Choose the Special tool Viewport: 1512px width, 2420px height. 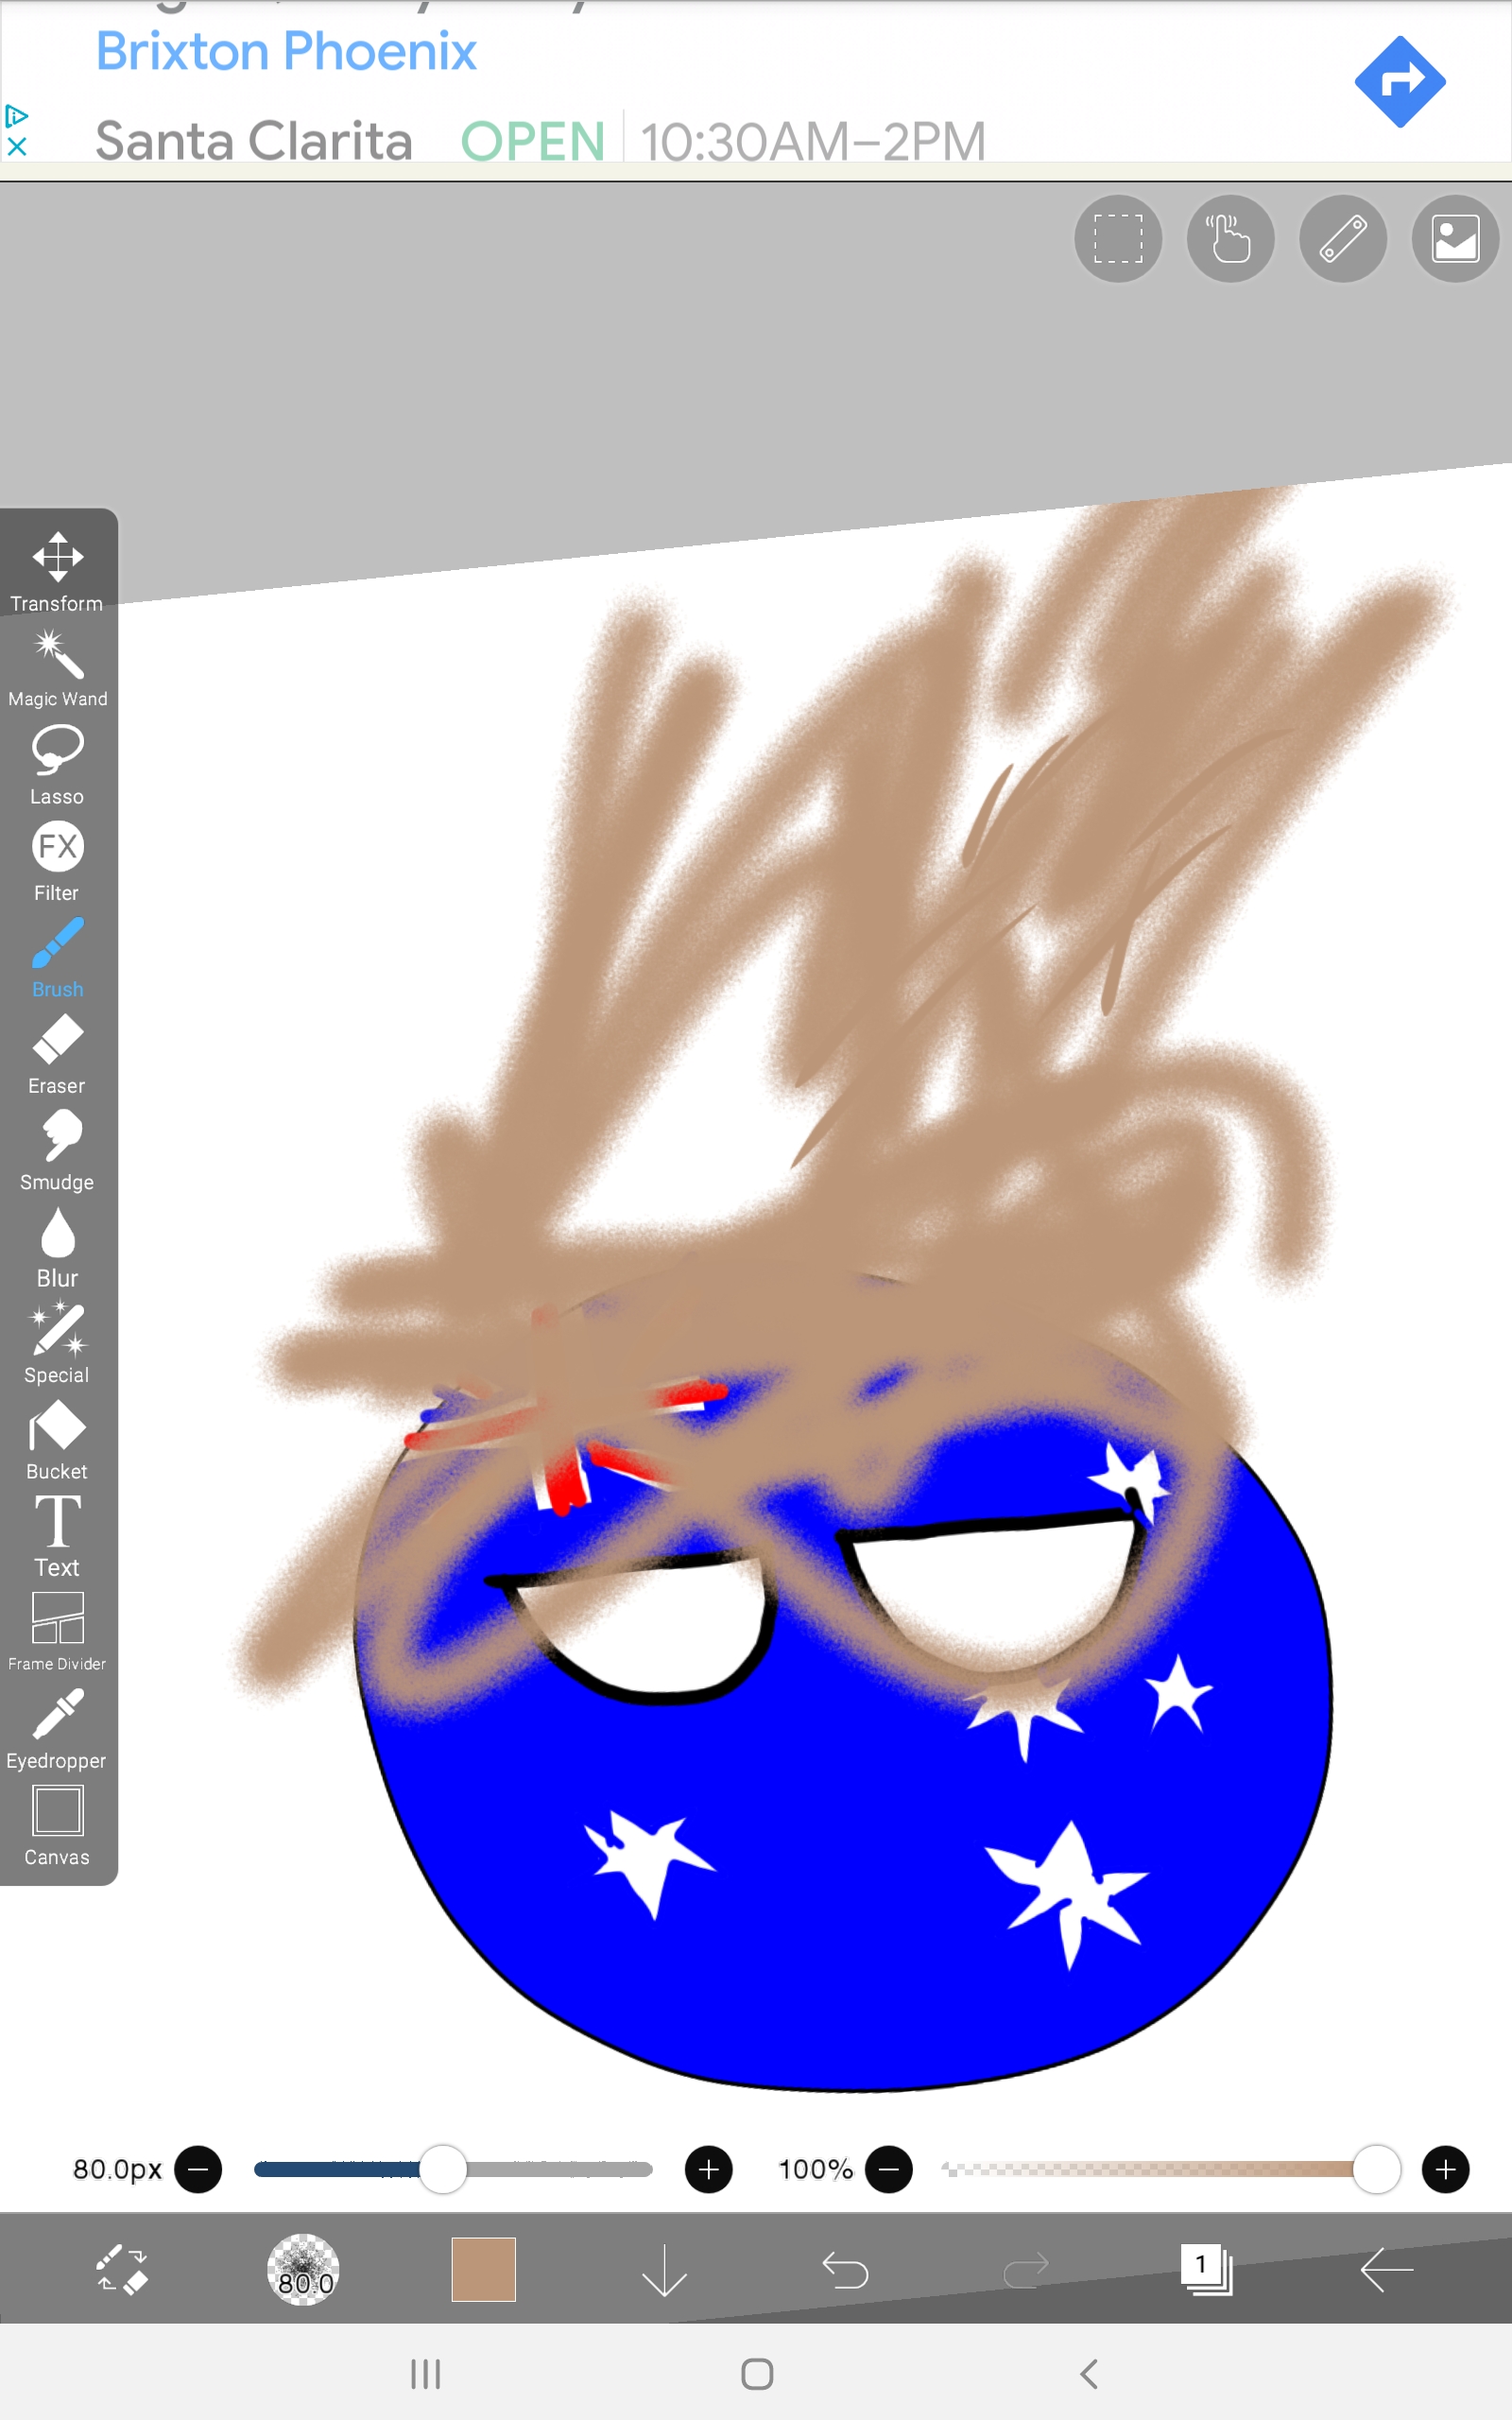[x=57, y=1344]
